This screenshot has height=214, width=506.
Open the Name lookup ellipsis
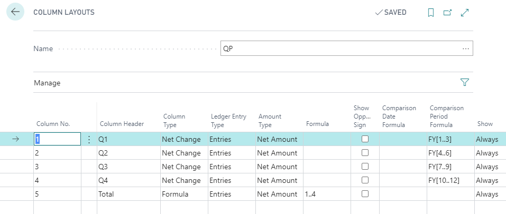[465, 48]
